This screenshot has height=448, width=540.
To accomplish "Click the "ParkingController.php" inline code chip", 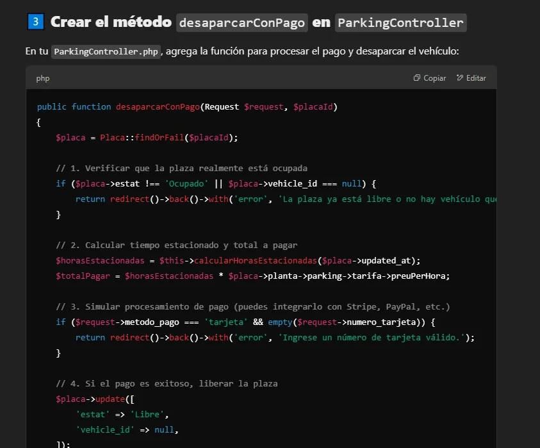I will point(106,52).
